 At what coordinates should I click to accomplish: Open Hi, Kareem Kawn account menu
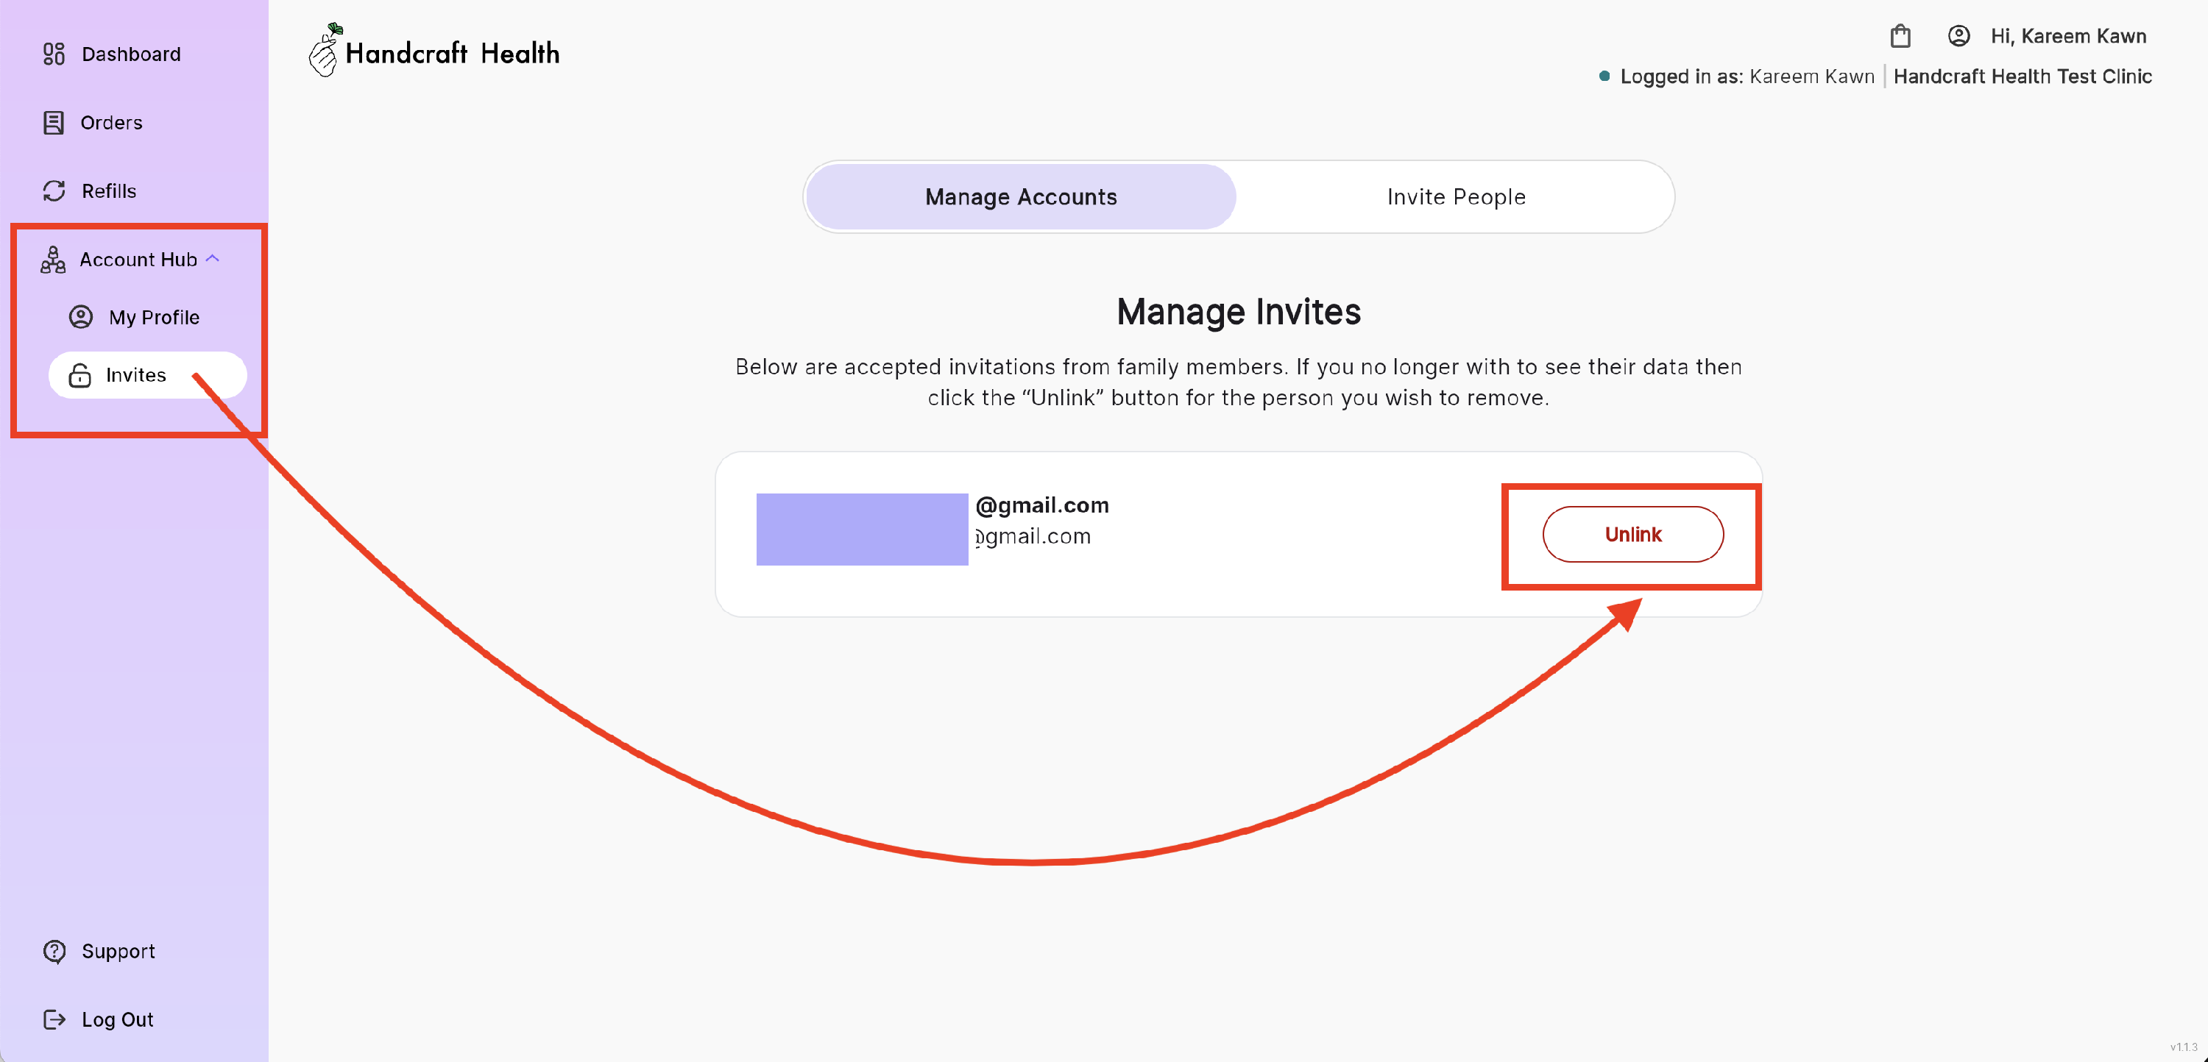tap(2067, 36)
